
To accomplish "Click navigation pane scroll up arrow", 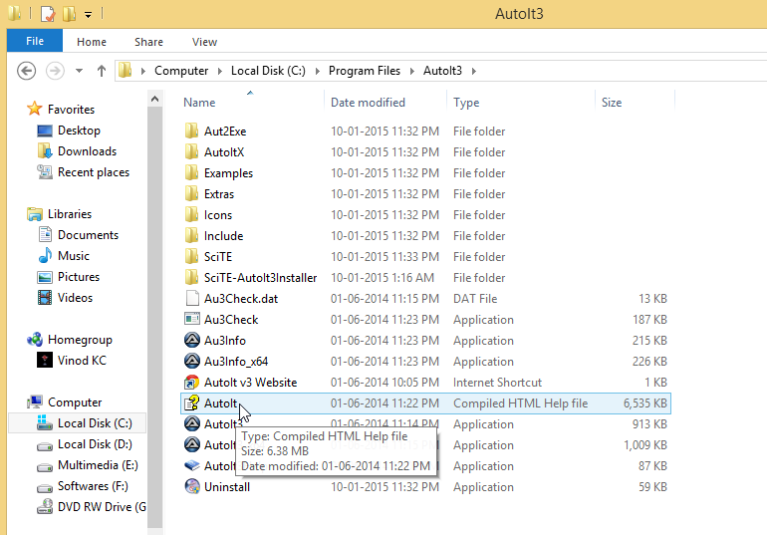I will (155, 99).
